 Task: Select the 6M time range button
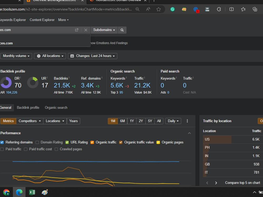(123, 121)
